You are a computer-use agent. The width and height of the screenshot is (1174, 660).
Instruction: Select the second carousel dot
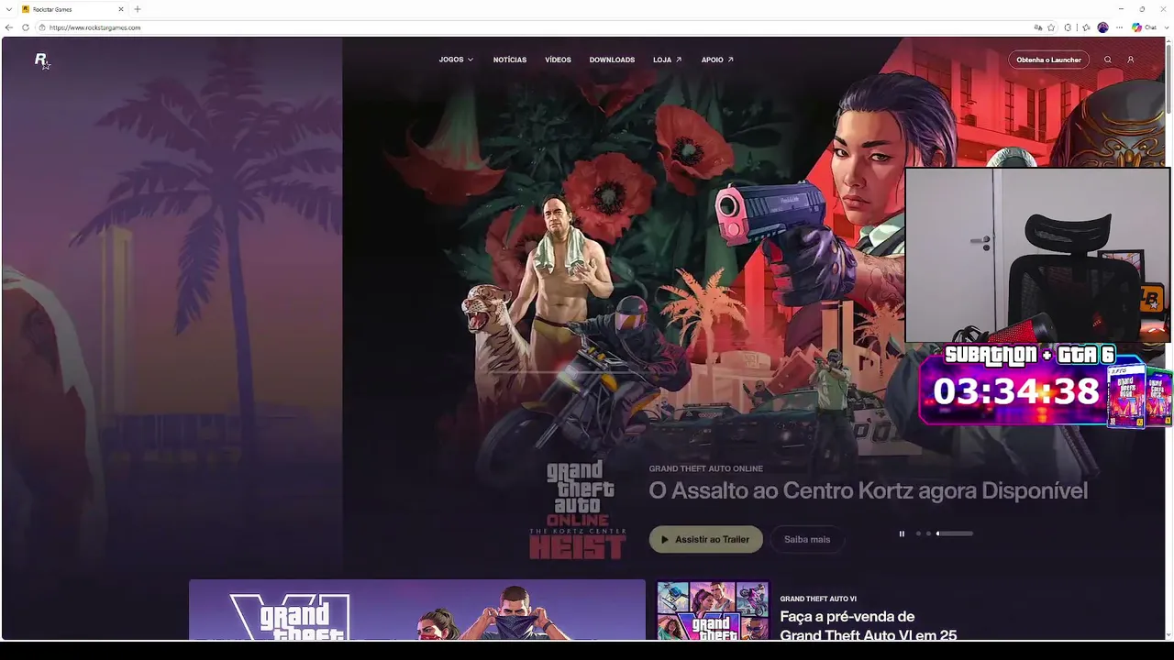(928, 533)
